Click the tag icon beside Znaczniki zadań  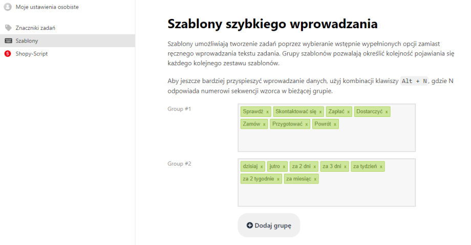(8, 28)
